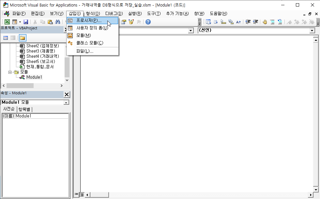Click project tree vertical scrollbar down arrow

(x=67, y=80)
